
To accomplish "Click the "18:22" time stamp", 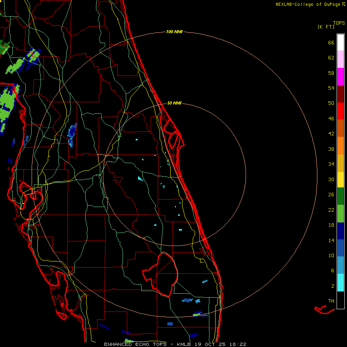I will [x=238, y=344].
